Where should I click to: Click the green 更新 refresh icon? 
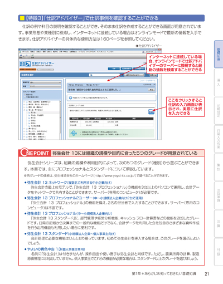click(x=32, y=56)
